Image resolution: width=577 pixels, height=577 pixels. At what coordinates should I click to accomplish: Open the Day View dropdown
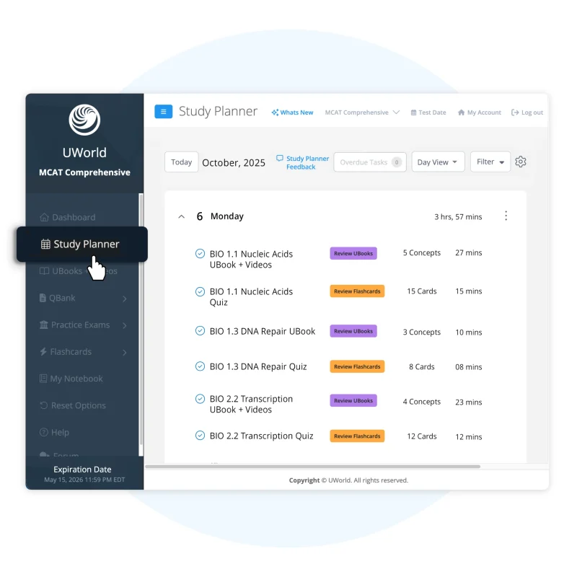[x=438, y=162]
